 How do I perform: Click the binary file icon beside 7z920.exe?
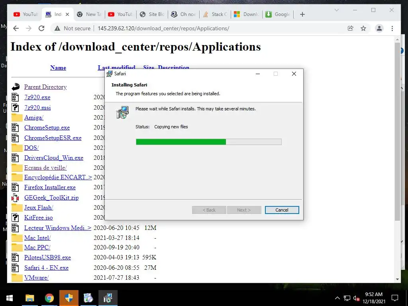[15, 97]
